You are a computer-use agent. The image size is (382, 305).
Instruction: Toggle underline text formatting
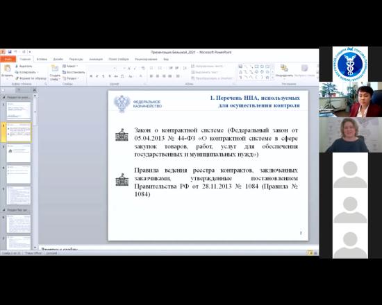pos(103,76)
